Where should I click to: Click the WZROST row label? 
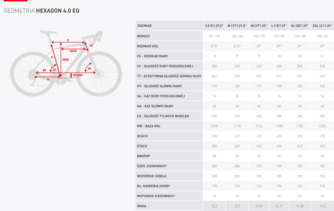[144, 36]
